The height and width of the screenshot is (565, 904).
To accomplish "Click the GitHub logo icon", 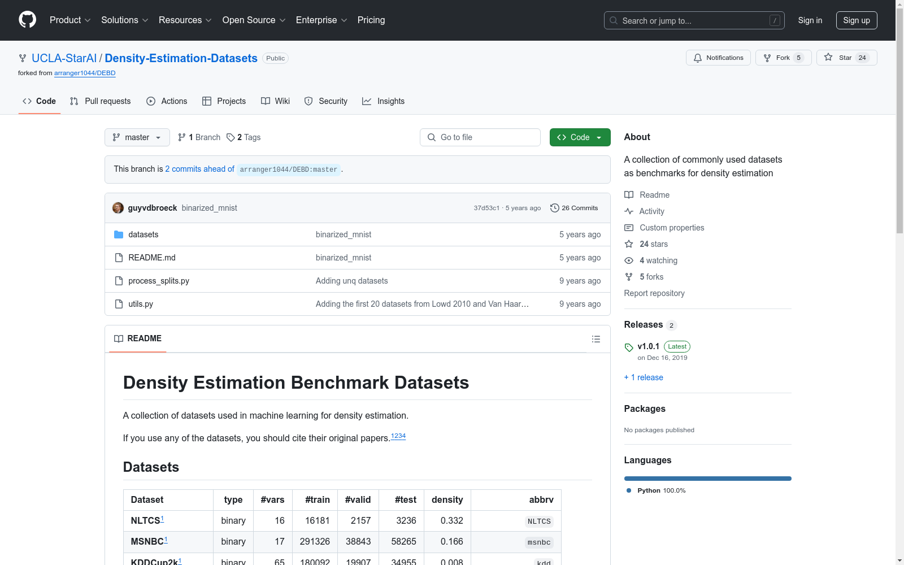I will click(27, 20).
